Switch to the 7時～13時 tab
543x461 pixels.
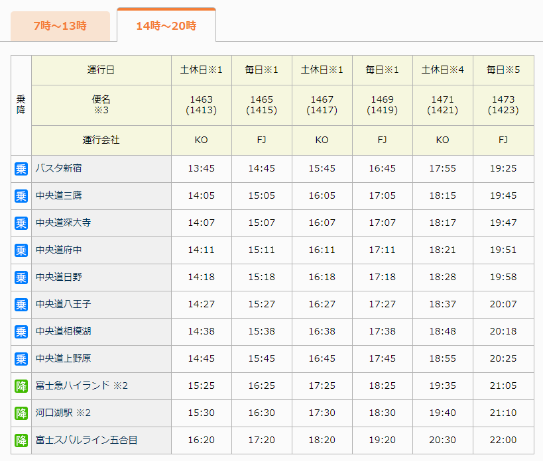tap(60, 26)
